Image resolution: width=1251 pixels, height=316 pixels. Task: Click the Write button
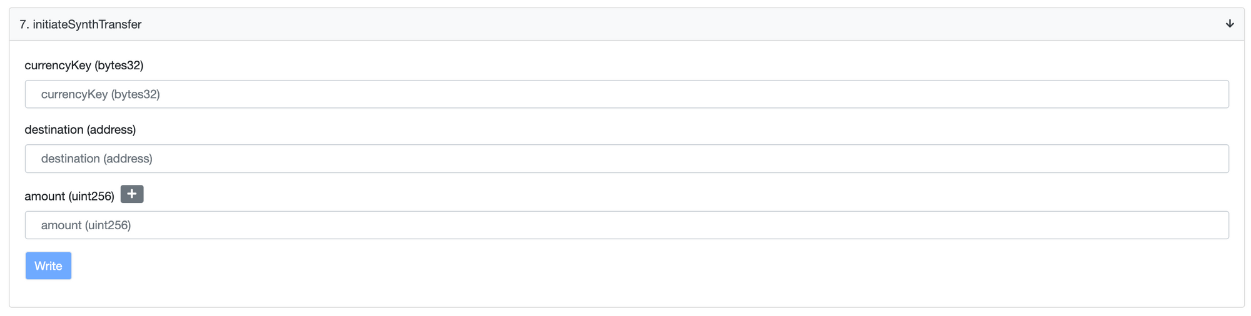click(x=48, y=266)
